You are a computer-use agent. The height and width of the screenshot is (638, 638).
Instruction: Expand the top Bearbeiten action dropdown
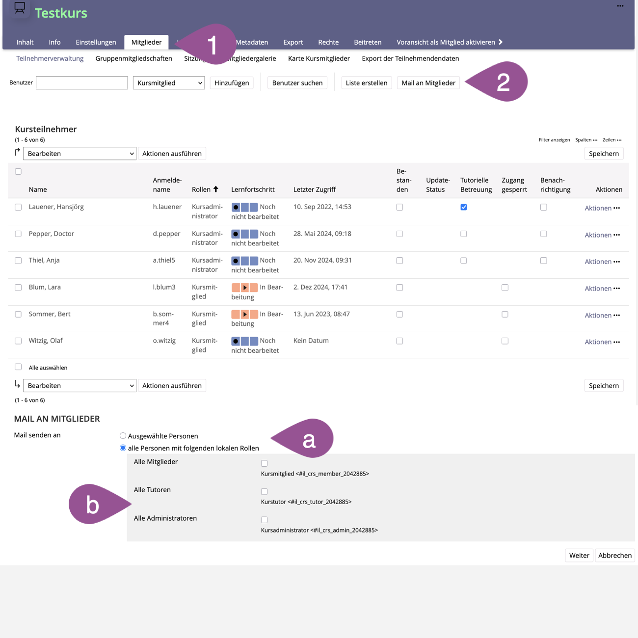[80, 154]
